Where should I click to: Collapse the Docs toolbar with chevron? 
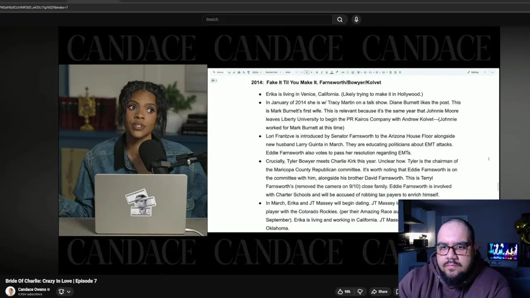[x=492, y=72]
